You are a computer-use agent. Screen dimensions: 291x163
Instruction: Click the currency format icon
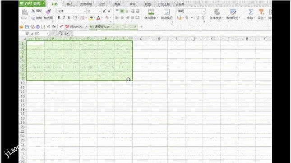[179, 18]
